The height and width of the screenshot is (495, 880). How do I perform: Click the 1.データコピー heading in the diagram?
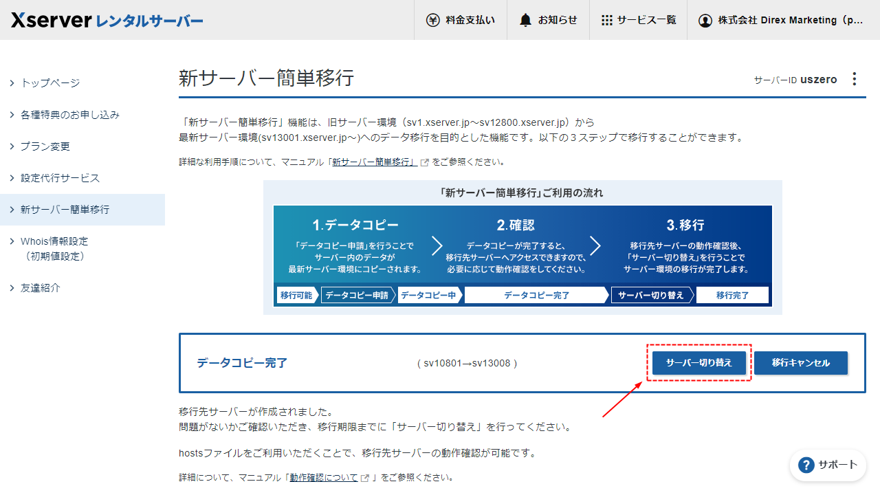355,225
